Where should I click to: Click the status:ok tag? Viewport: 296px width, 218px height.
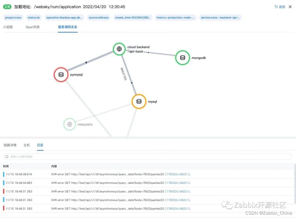pyautogui.click(x=34, y=18)
